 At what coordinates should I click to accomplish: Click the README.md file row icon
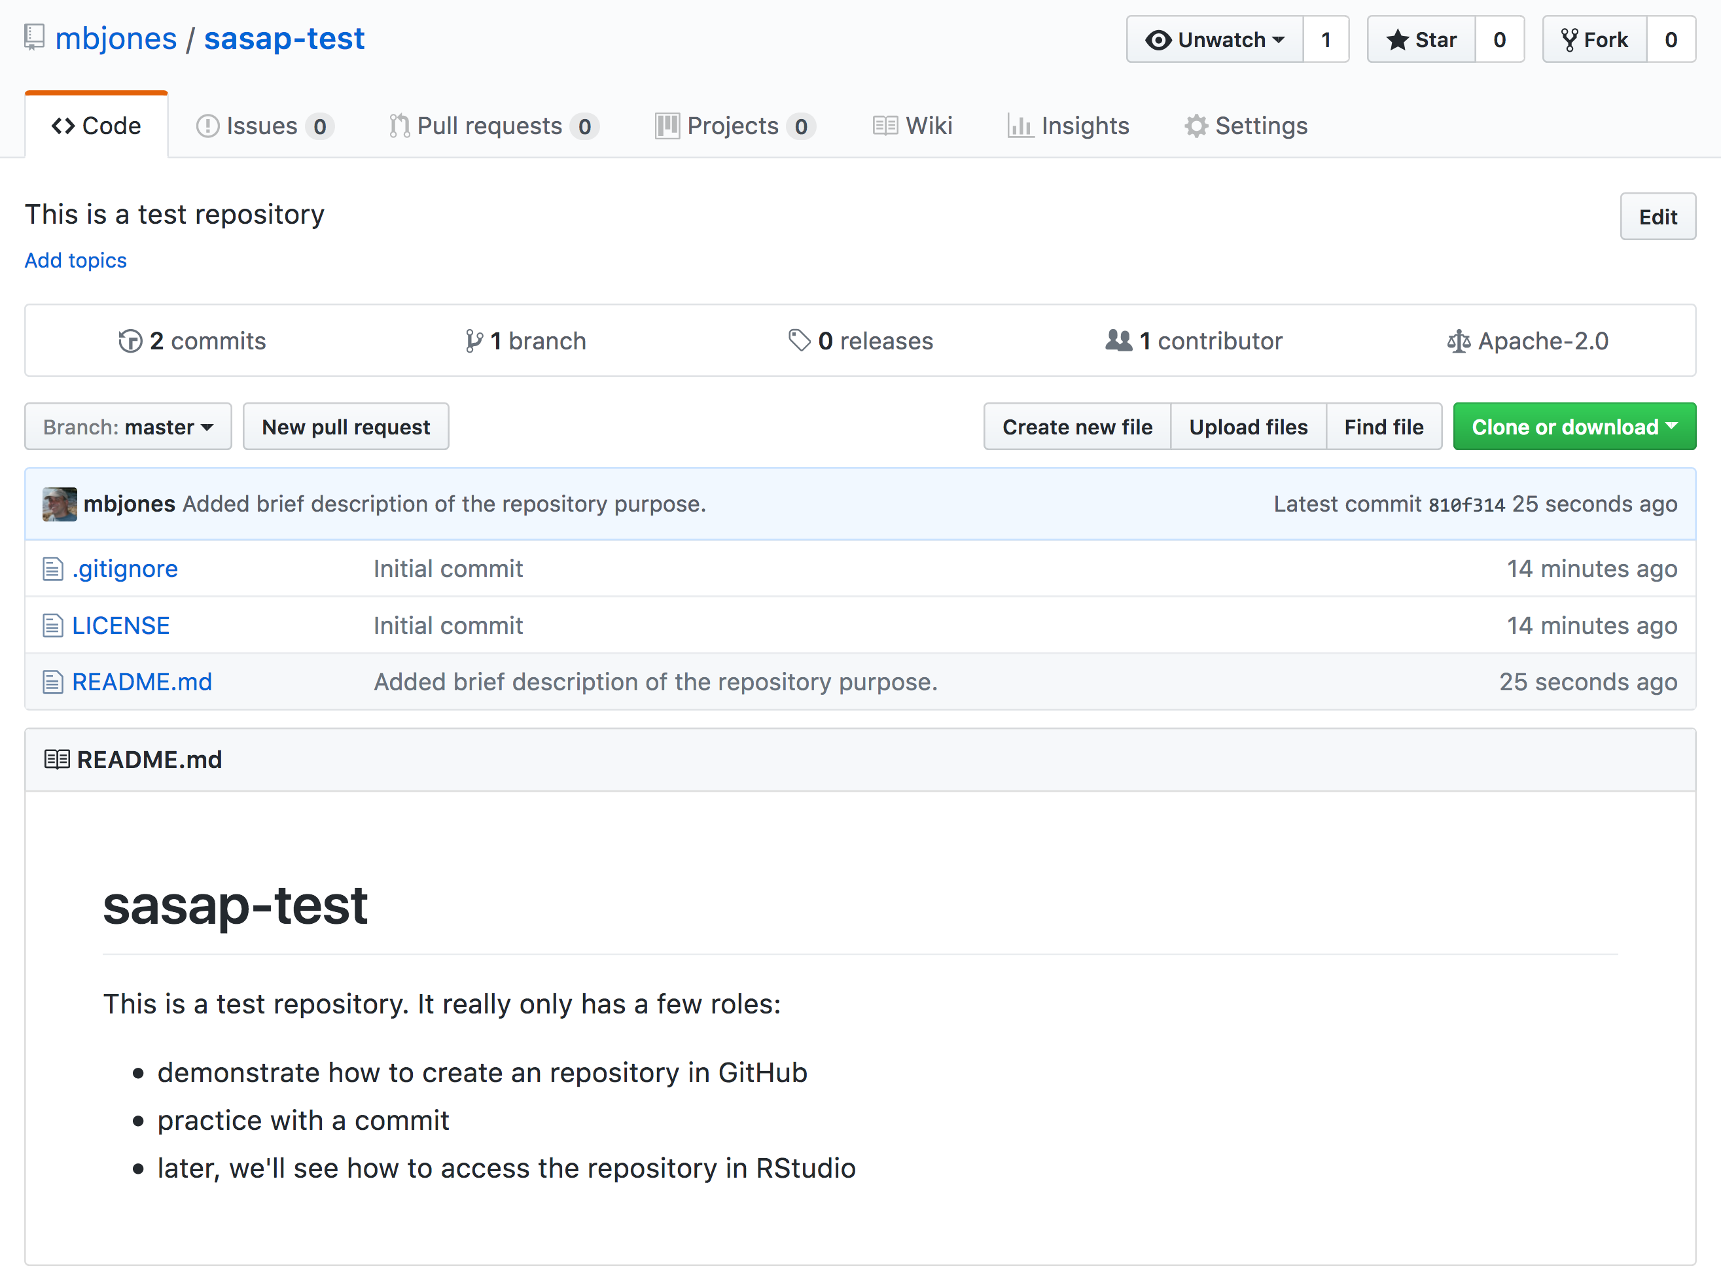[53, 682]
